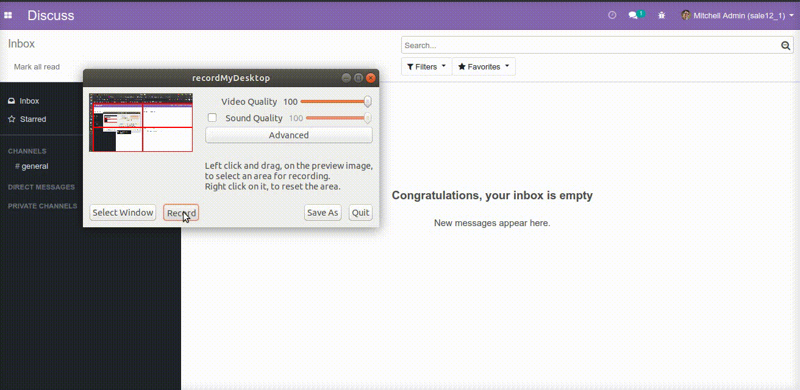
Task: Open the Favorites dropdown
Action: 484,66
